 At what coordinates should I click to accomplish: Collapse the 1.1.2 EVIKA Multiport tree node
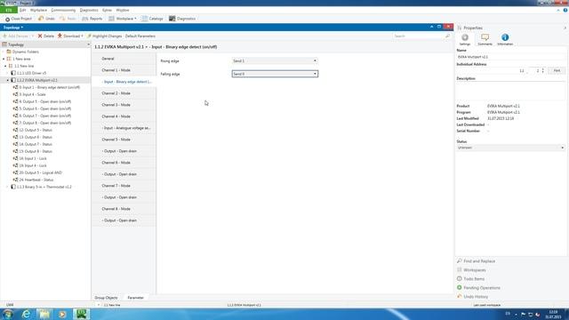[x=8, y=80]
